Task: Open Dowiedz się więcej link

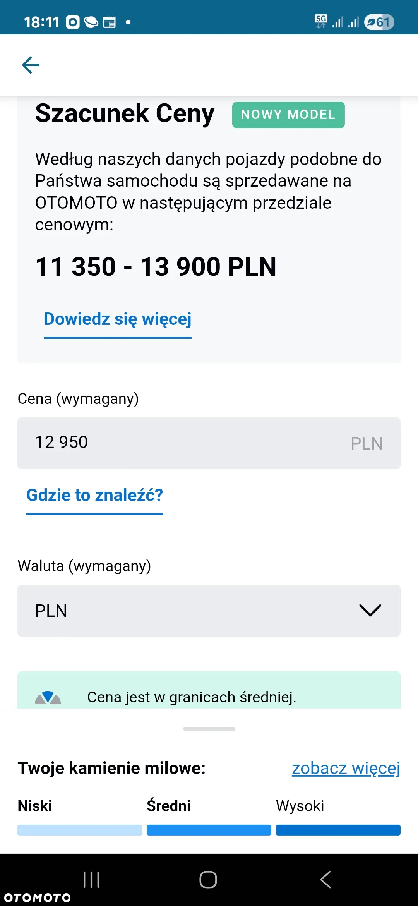Action: [x=118, y=320]
